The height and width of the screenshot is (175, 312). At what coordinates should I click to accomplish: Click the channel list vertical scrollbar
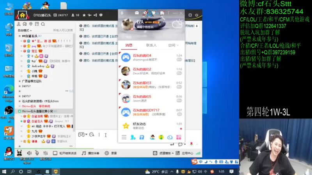74,82
